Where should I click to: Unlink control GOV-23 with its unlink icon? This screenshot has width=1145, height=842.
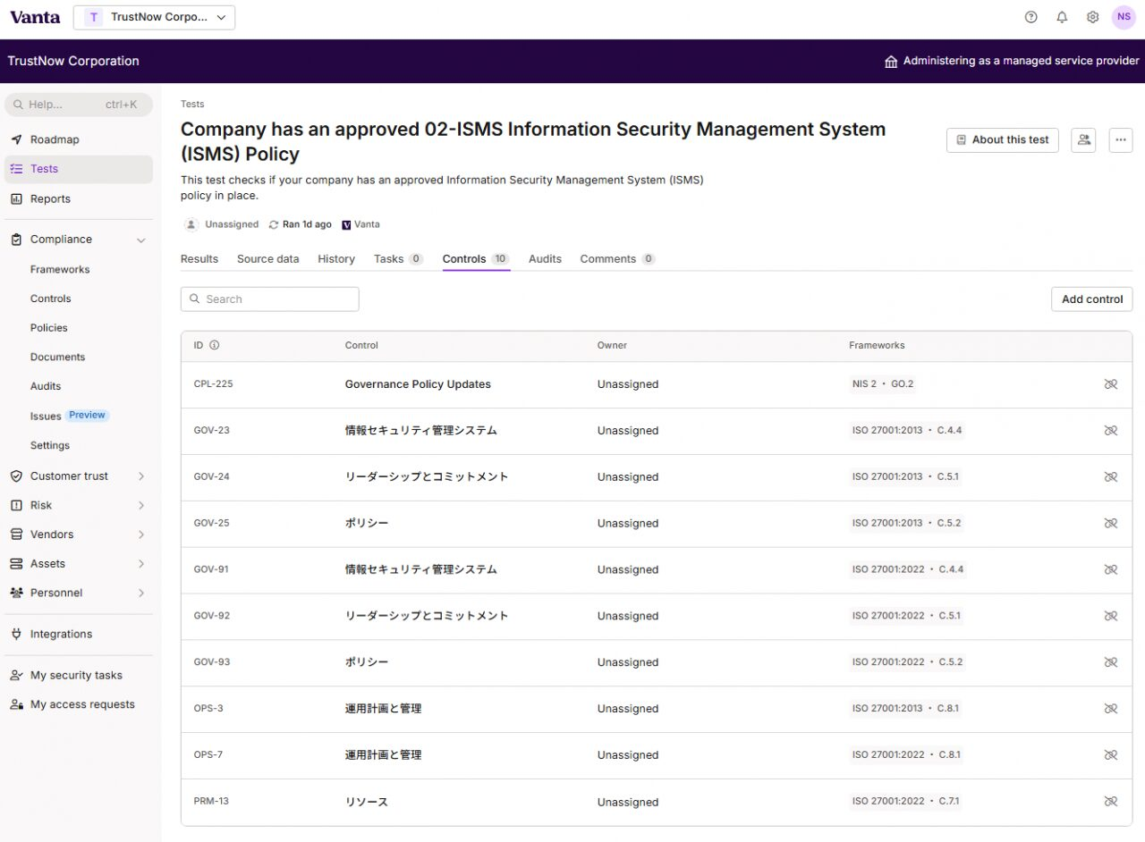pos(1111,431)
